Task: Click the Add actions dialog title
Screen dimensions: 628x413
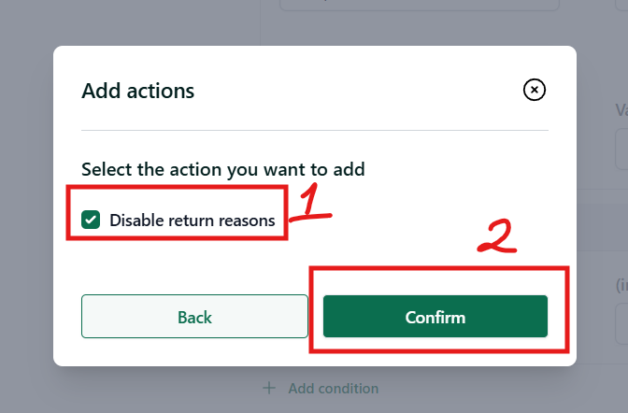Action: pos(138,91)
